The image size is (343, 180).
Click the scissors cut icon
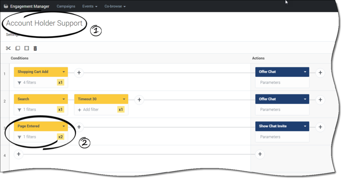(x=8, y=49)
